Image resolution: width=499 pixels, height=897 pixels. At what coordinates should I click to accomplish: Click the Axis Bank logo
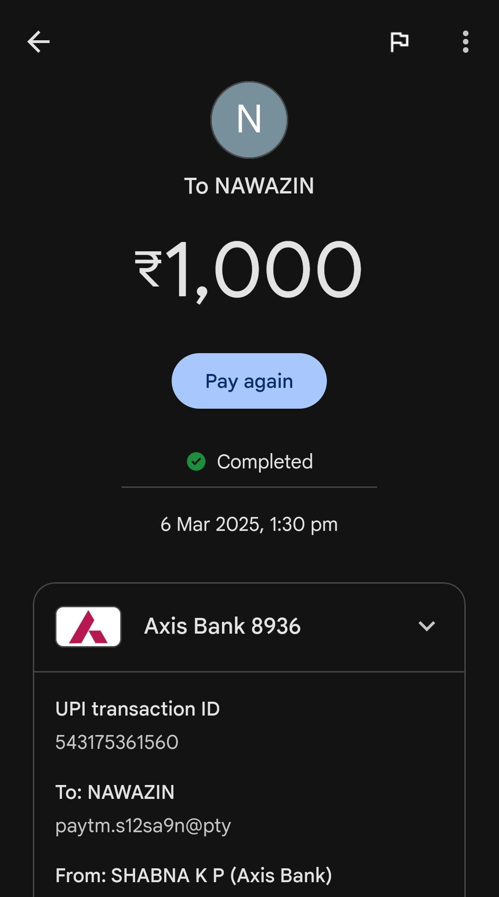point(88,626)
